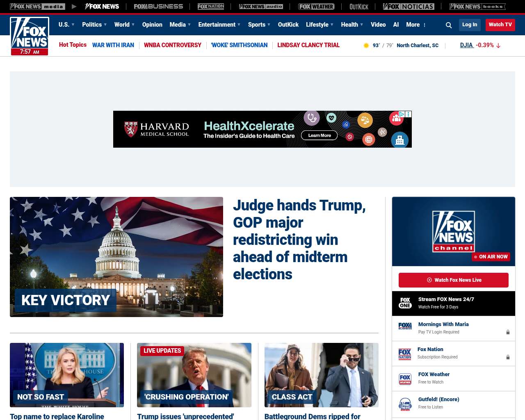This screenshot has width=525, height=420.
Task: Click the lock icon on Mornings With Maria
Action: pos(508,332)
